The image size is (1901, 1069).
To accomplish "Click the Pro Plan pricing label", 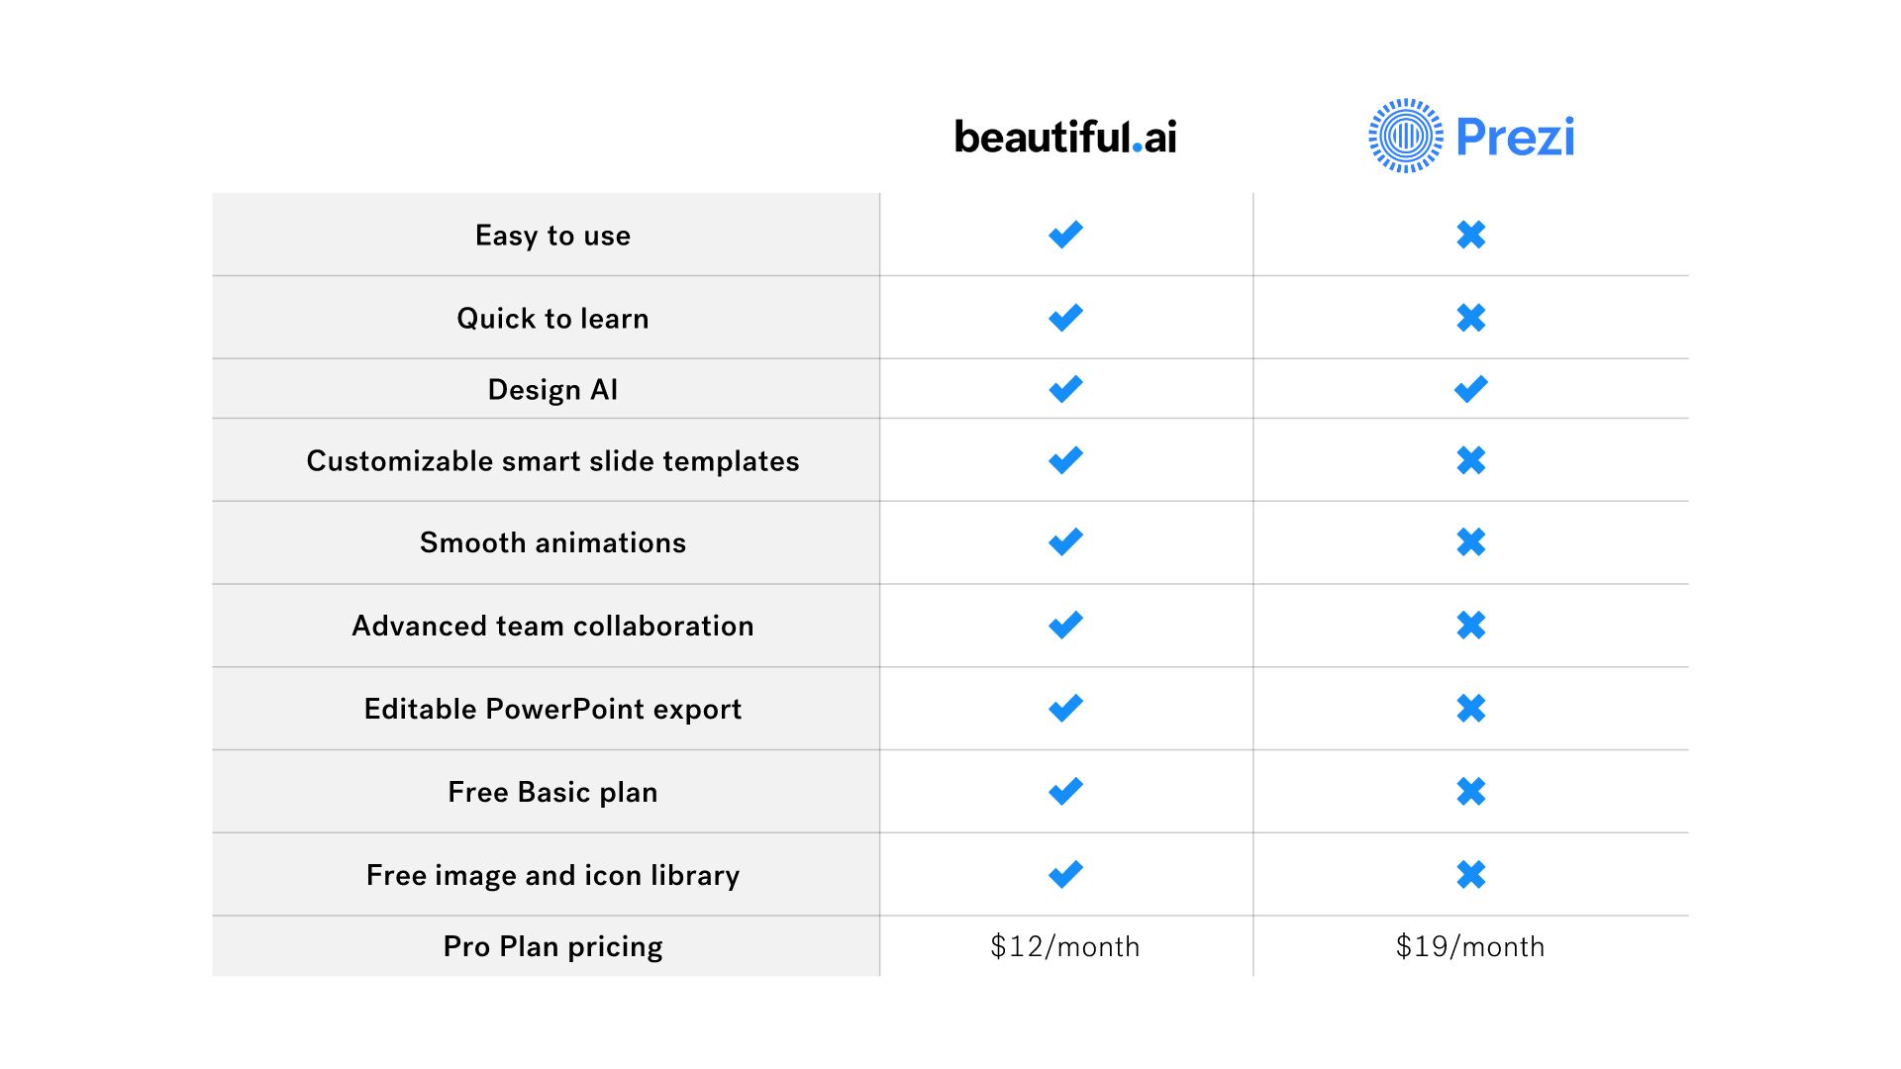I will click(x=552, y=947).
